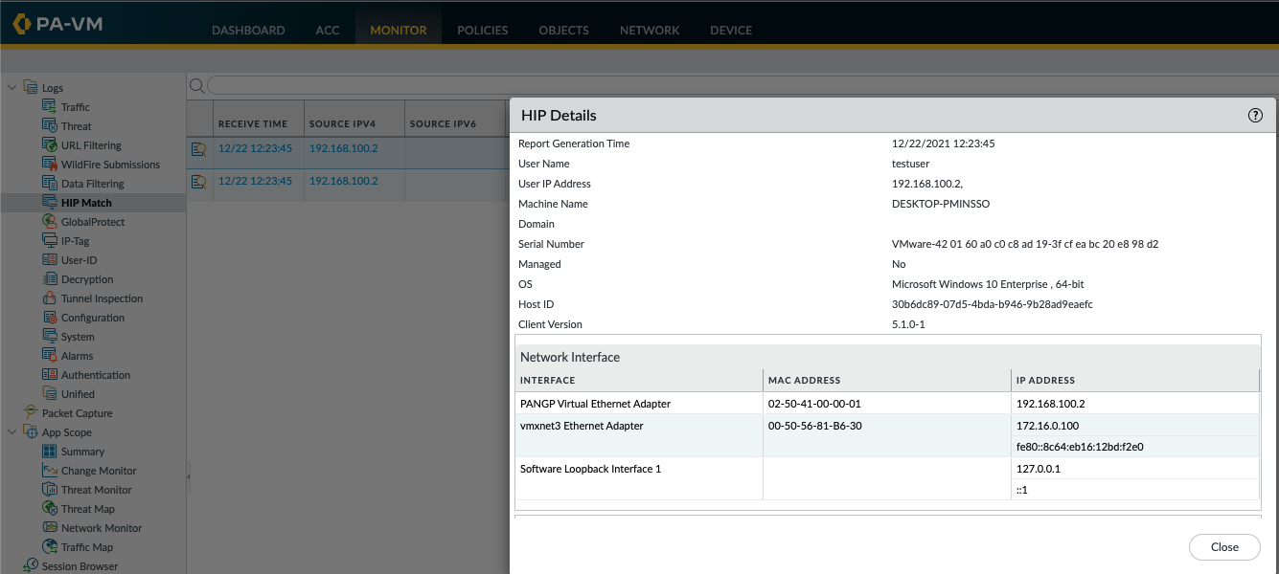Collapse the Logs tree section
This screenshot has width=1279, height=574.
coord(12,87)
